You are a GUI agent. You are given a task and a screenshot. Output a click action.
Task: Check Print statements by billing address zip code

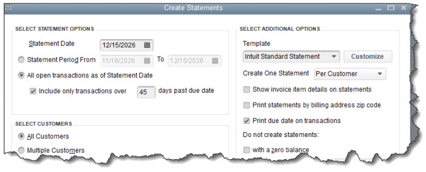(x=247, y=105)
